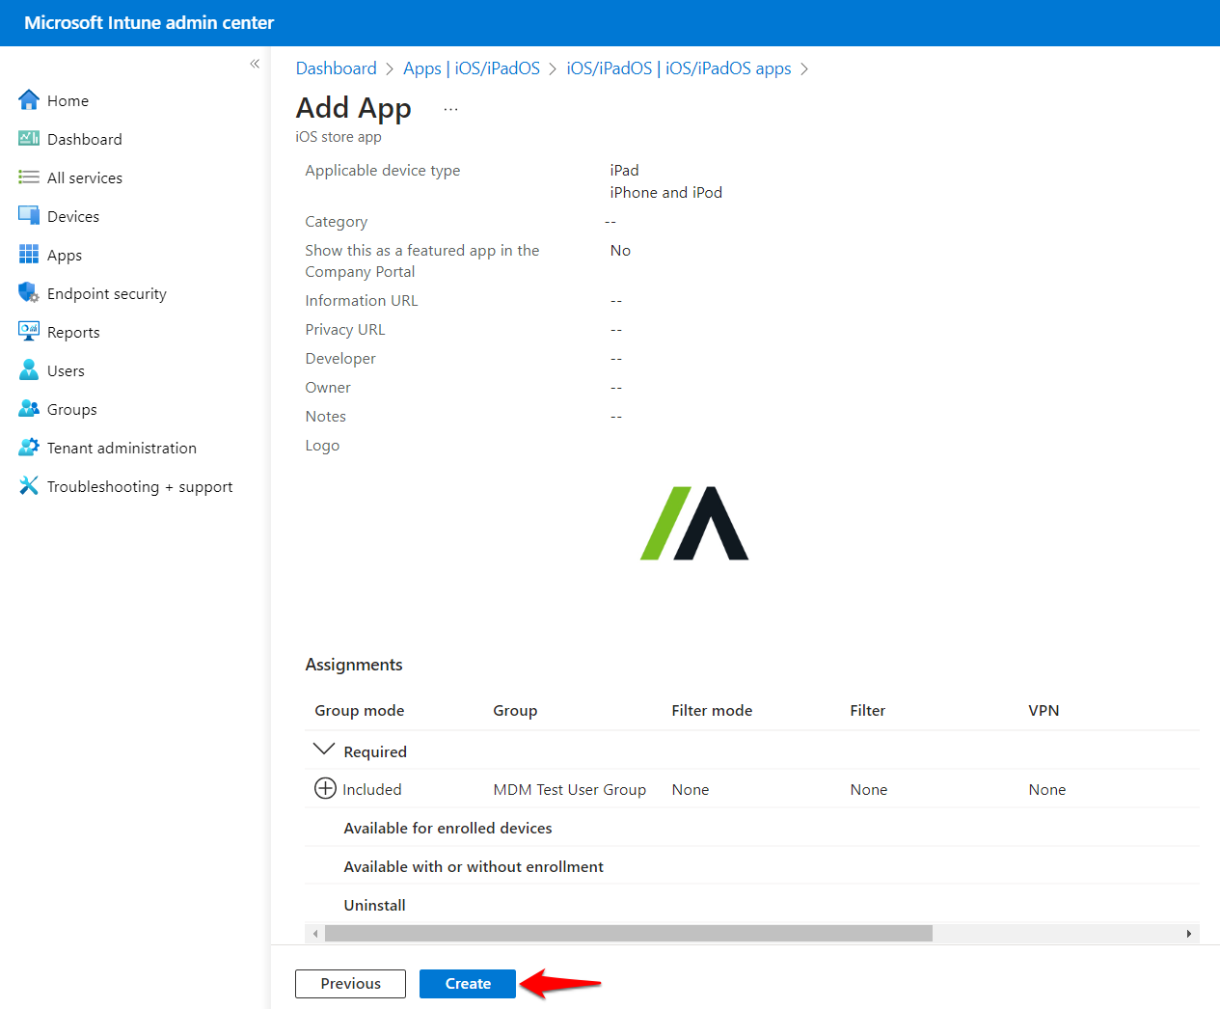This screenshot has width=1220, height=1009.
Task: Click Available with or without enrollment row
Action: click(x=752, y=866)
